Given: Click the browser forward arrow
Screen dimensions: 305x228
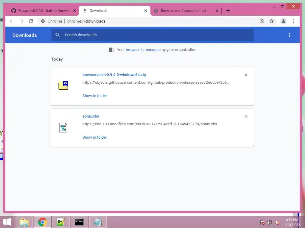Looking at the screenshot, I should (21, 21).
